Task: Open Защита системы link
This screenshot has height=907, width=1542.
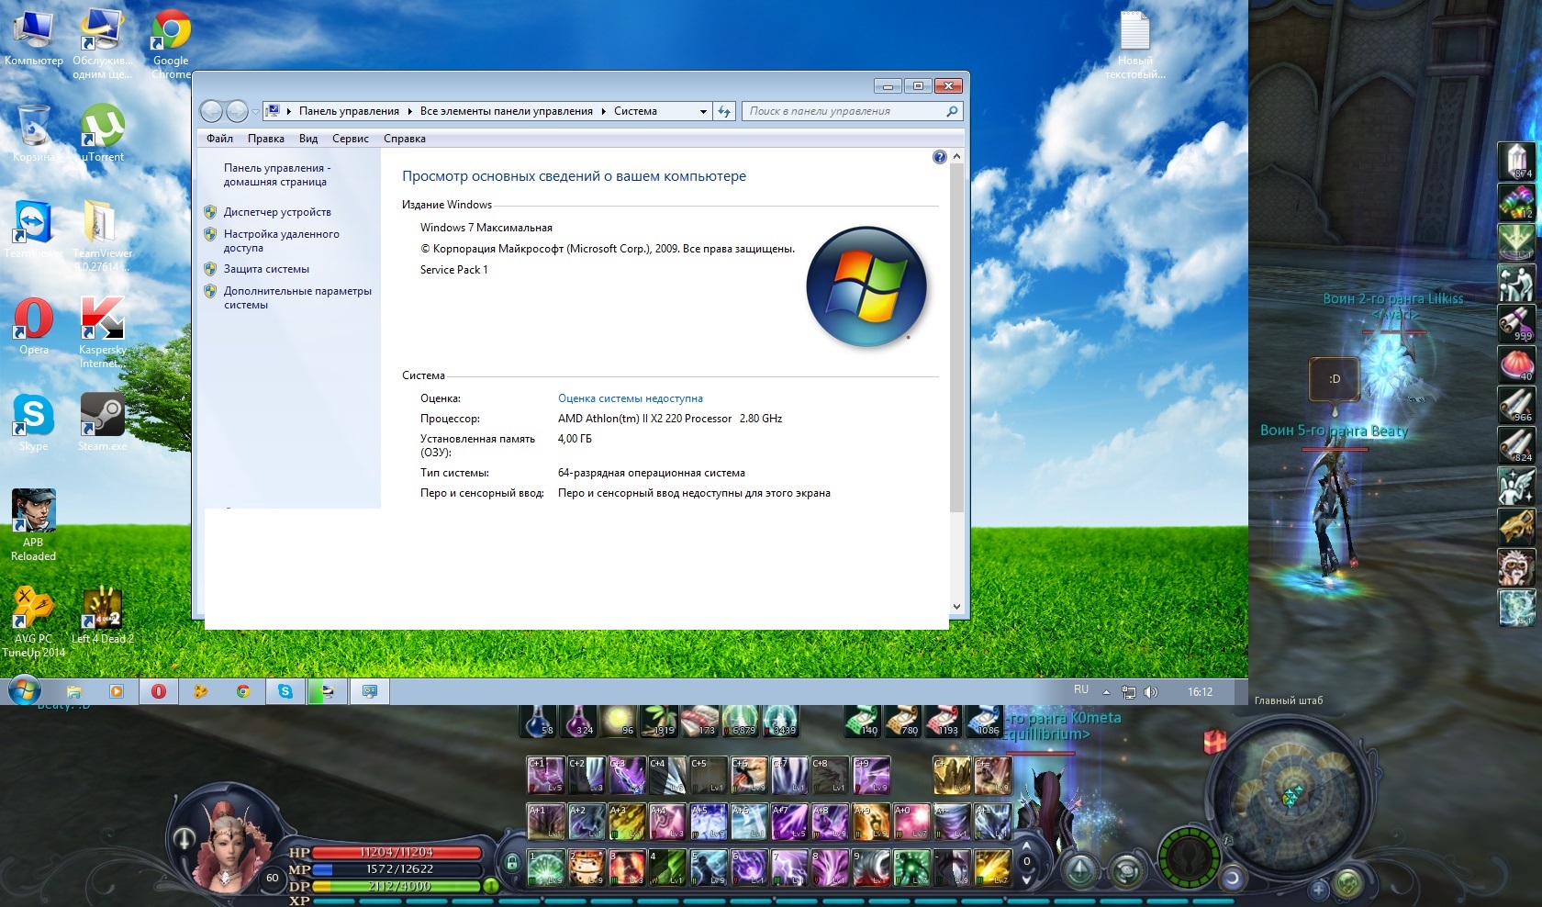Action: point(266,269)
